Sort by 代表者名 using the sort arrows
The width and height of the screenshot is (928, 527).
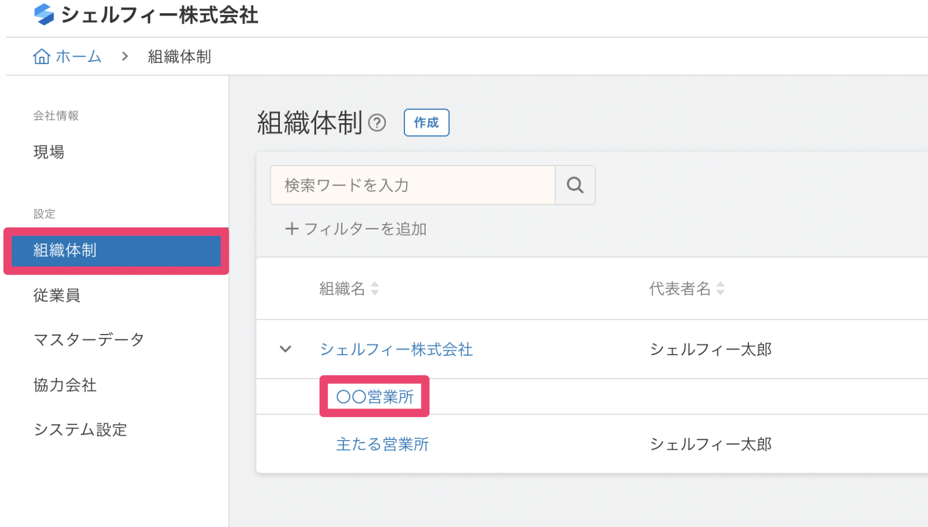[720, 288]
